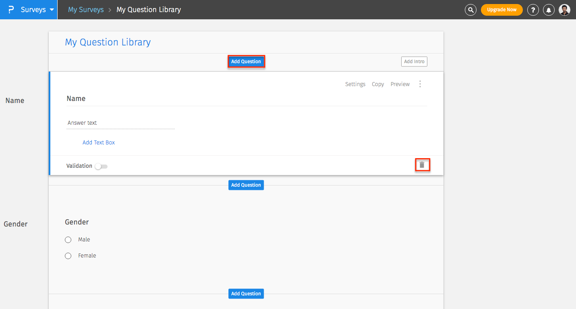Click the user profile avatar
Image resolution: width=576 pixels, height=309 pixels.
(564, 10)
